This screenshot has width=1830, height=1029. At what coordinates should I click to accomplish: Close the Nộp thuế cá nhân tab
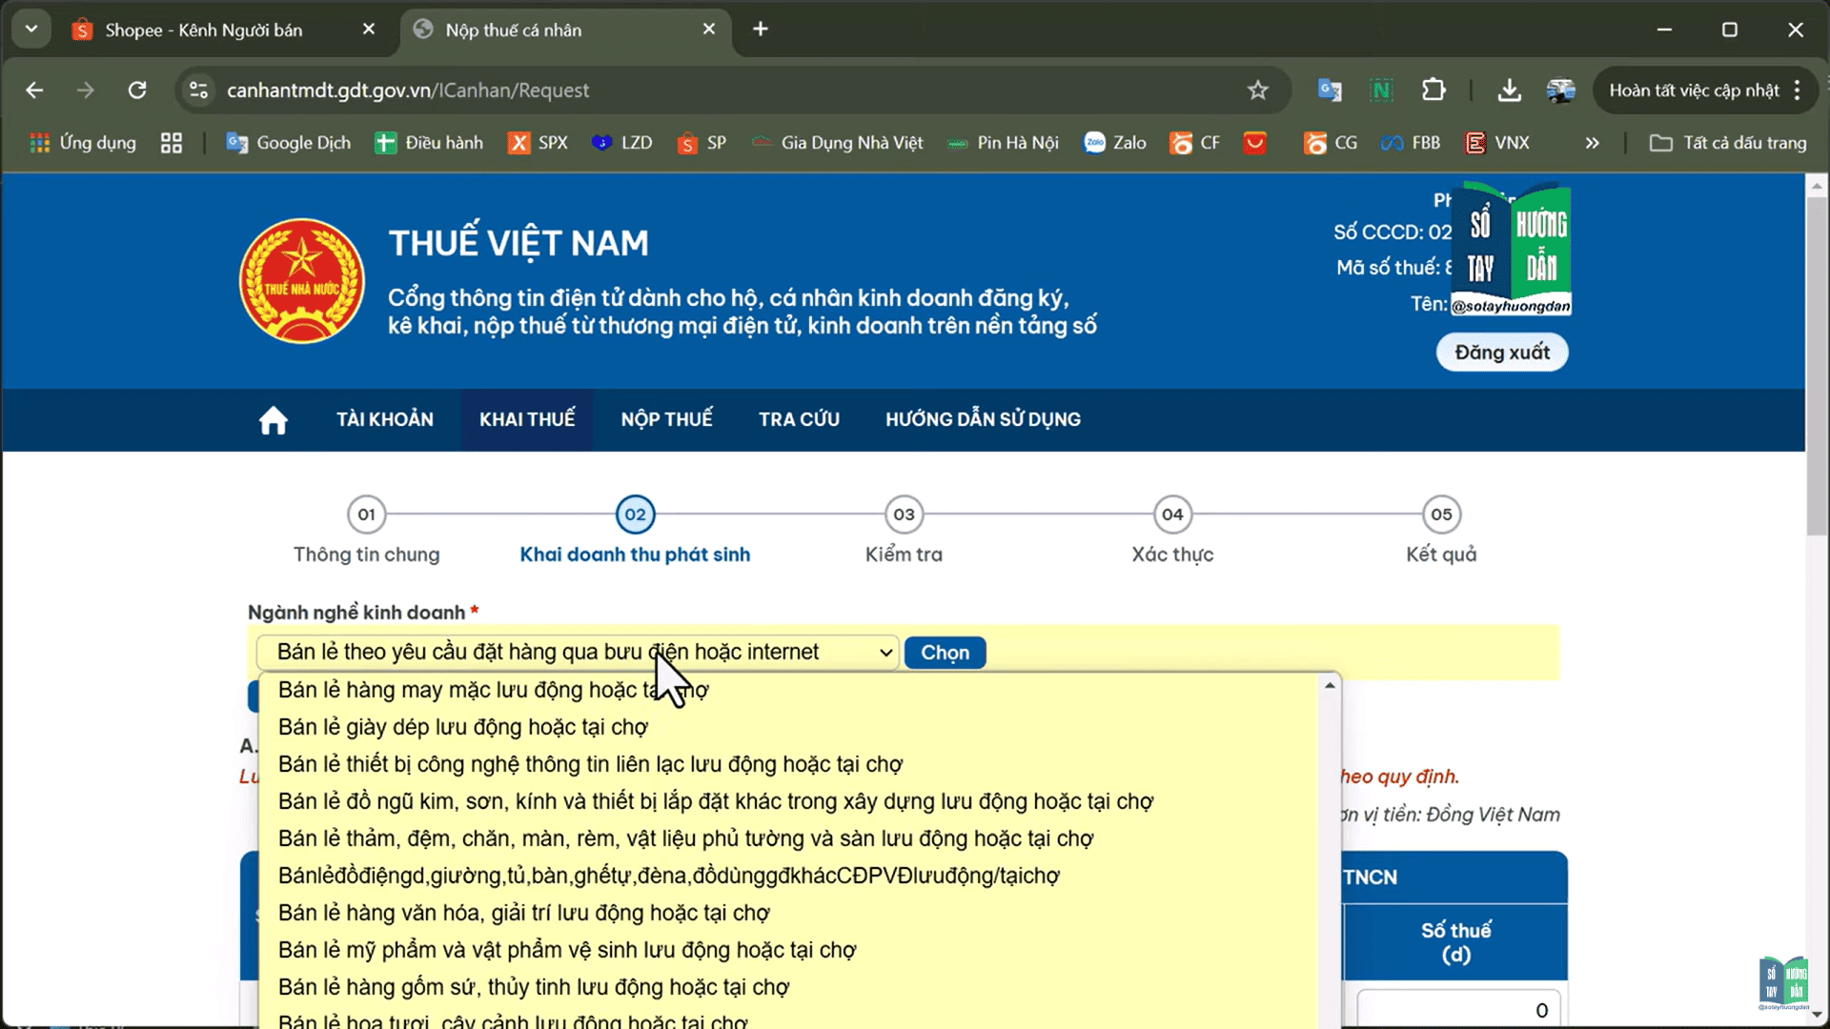click(709, 30)
